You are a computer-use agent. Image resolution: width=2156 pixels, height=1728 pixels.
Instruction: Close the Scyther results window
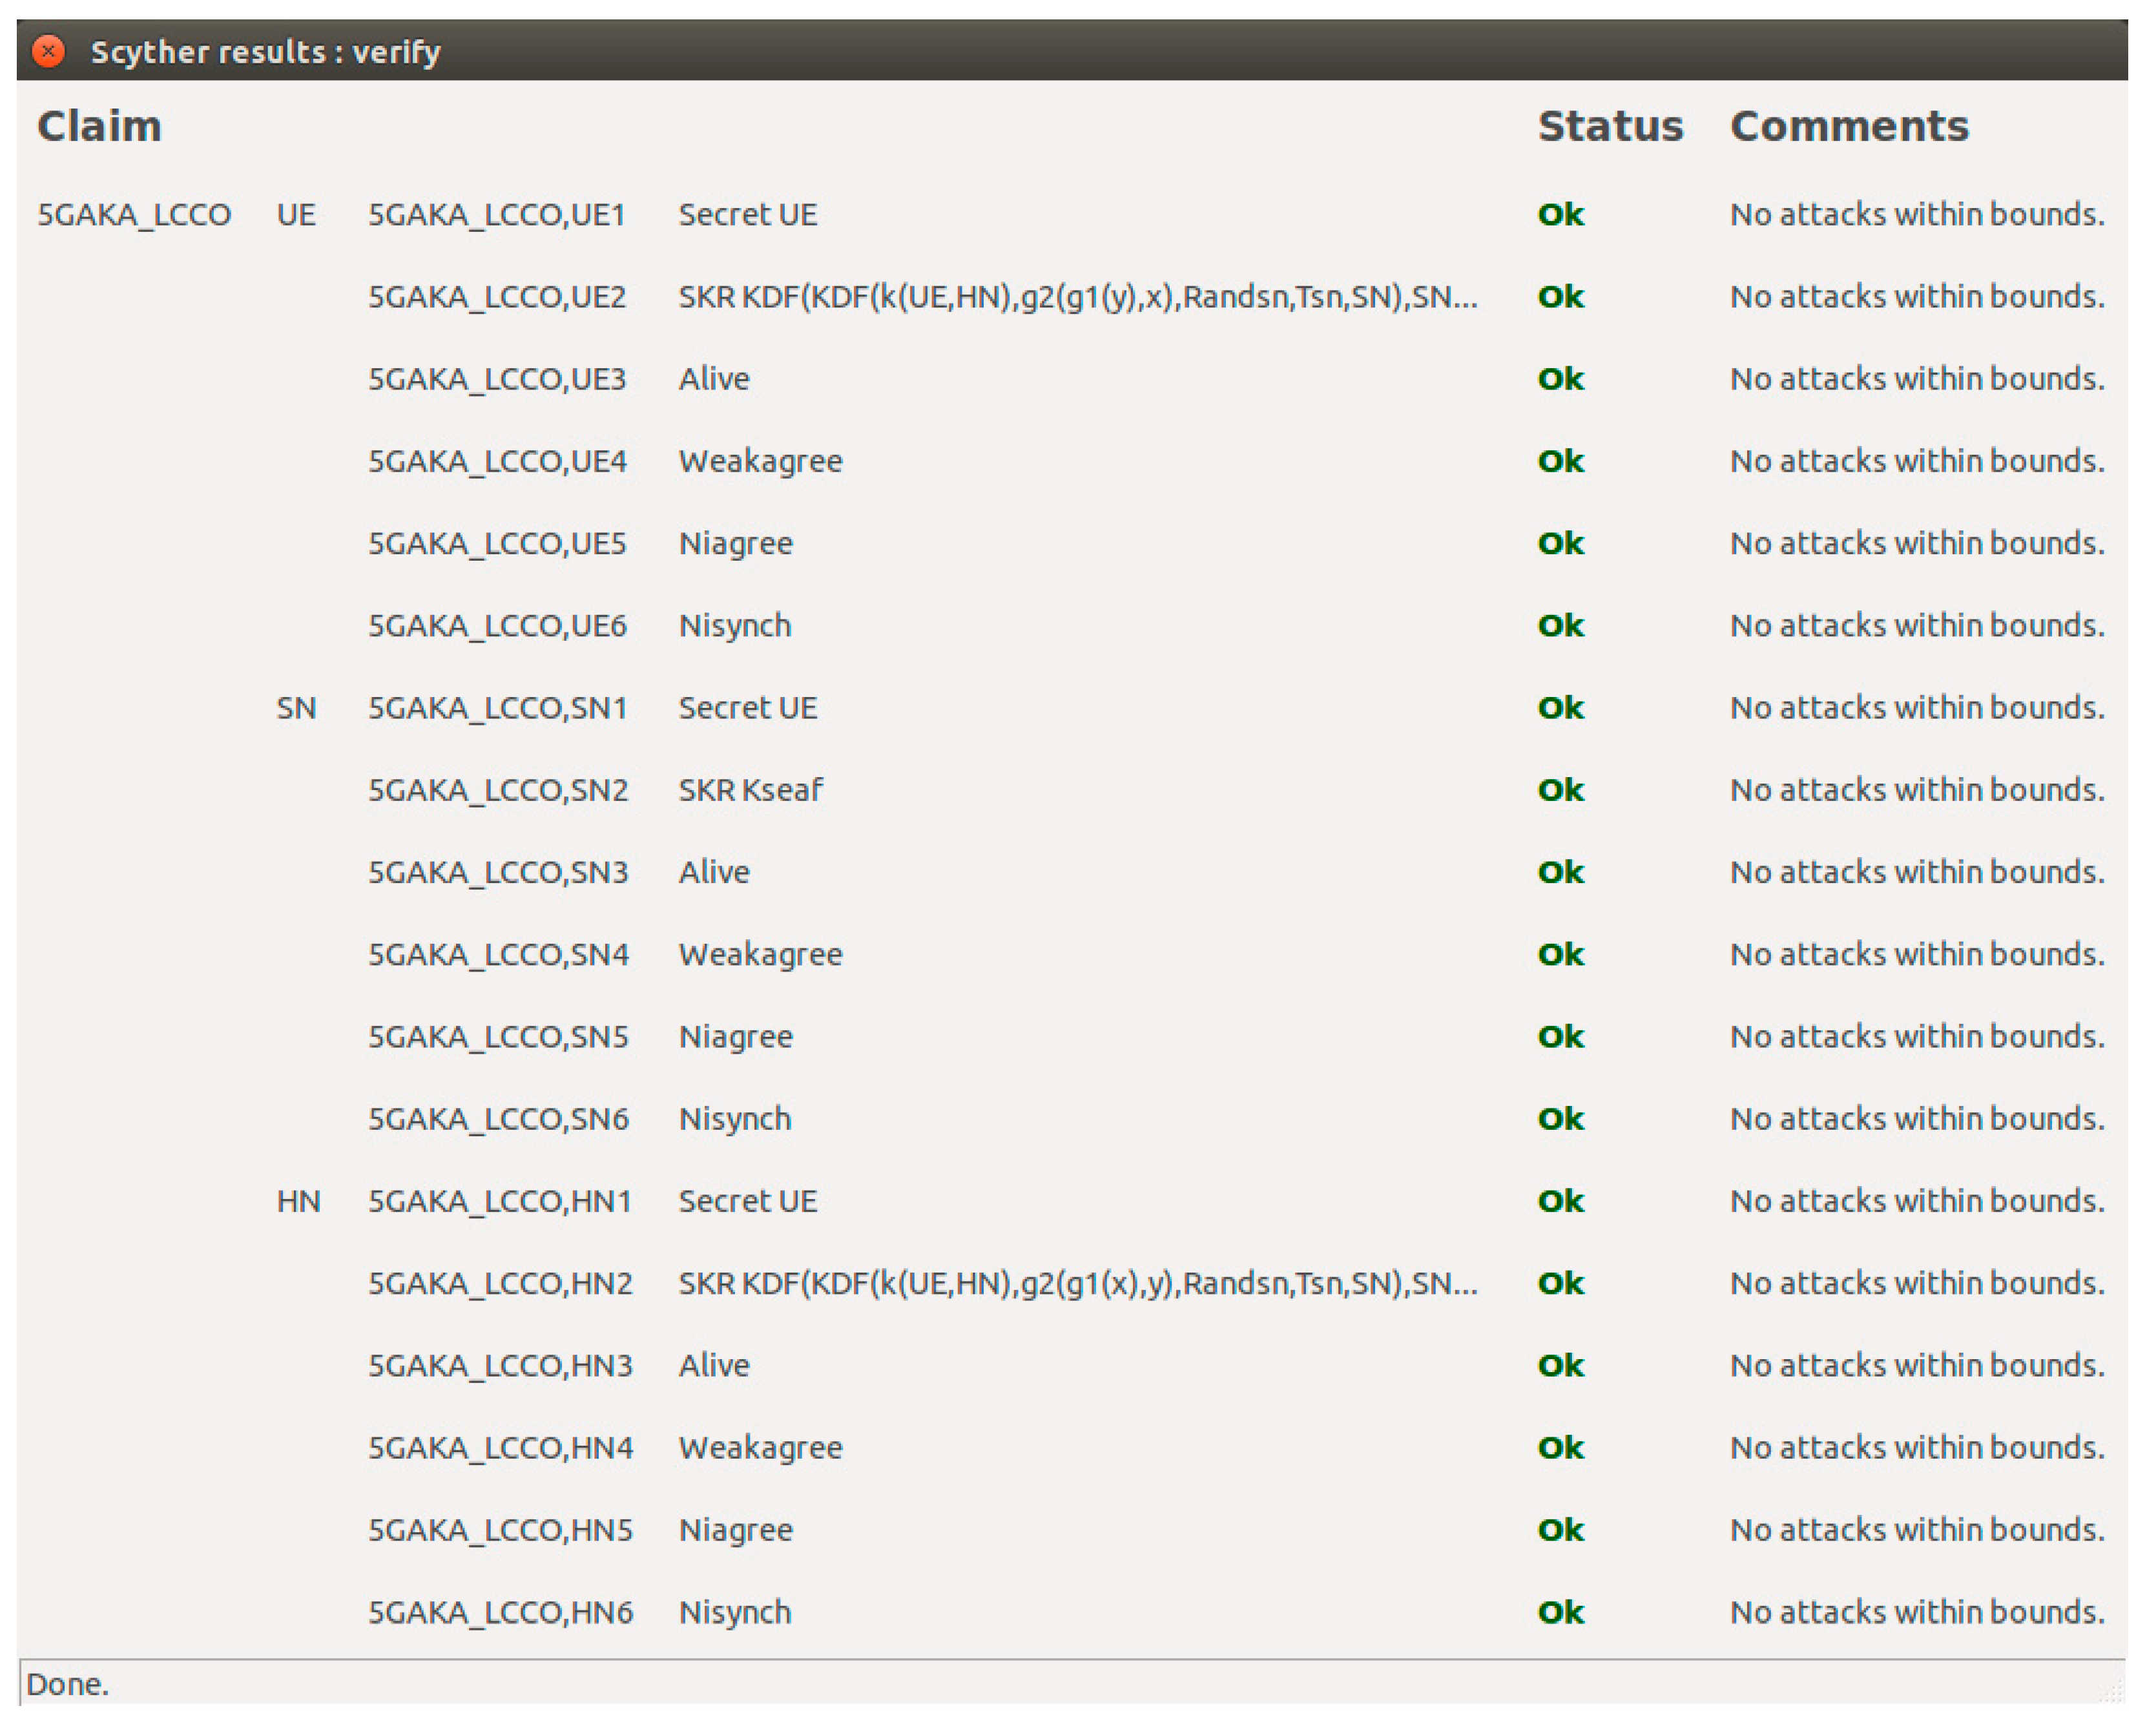pyautogui.click(x=48, y=51)
